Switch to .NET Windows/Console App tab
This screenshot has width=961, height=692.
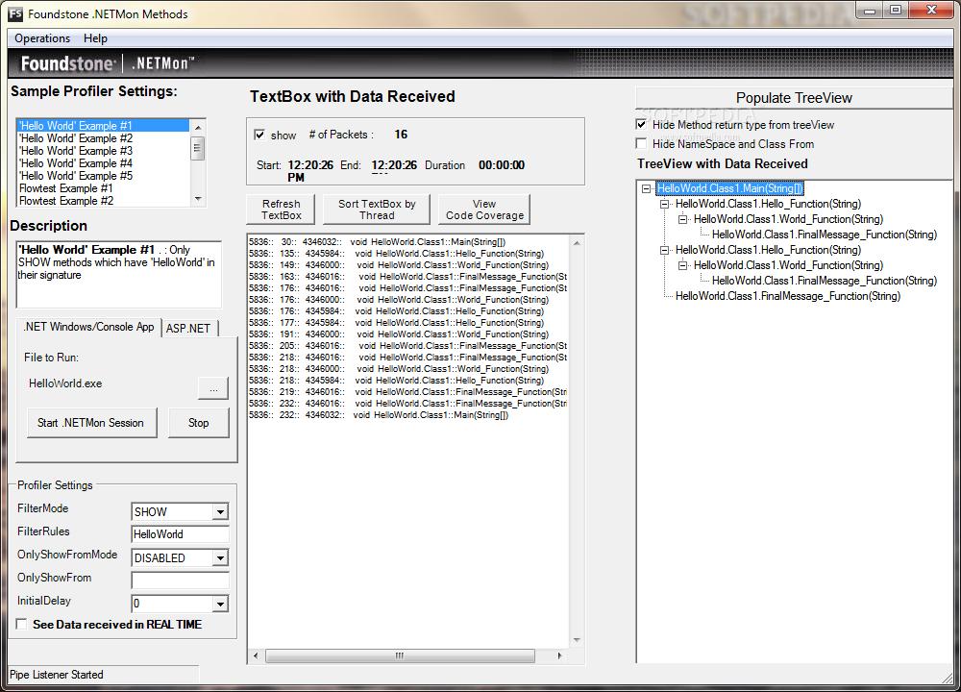[x=88, y=327]
